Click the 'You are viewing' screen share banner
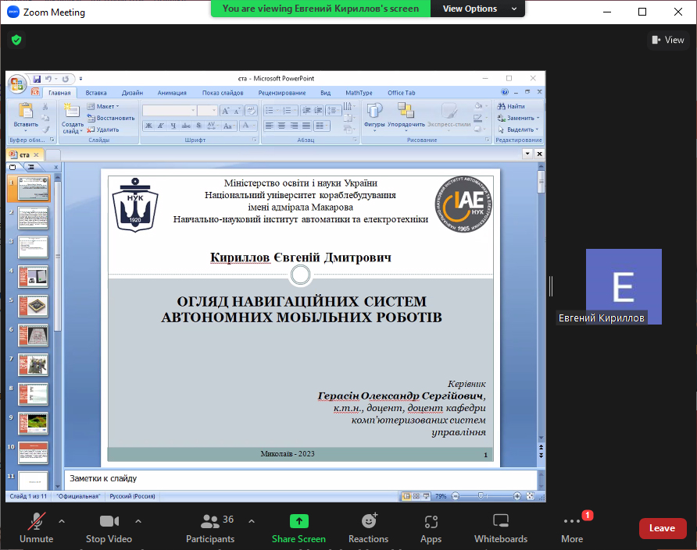 [320, 9]
